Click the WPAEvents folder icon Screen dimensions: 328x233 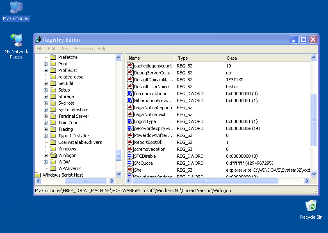point(53,168)
